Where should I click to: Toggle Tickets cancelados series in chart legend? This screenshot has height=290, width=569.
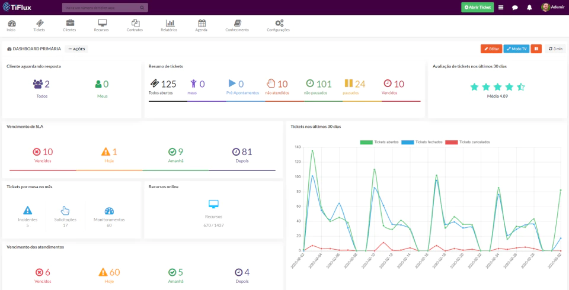pos(468,142)
